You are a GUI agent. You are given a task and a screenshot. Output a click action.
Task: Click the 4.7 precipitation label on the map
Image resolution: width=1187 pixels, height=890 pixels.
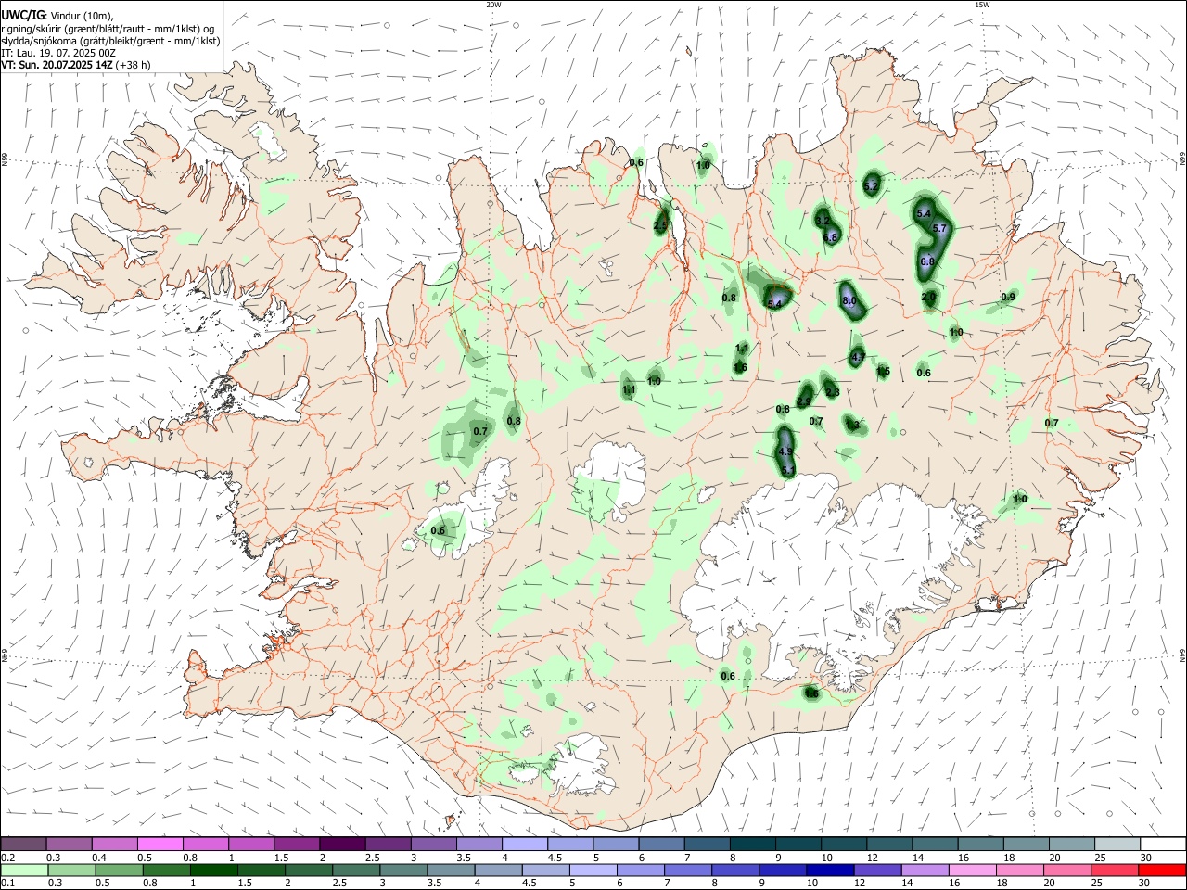pos(858,357)
